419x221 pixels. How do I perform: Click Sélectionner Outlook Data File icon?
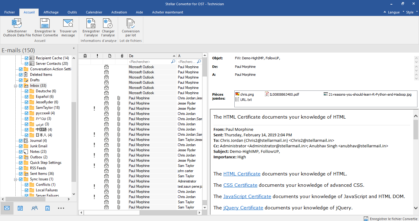tap(17, 24)
